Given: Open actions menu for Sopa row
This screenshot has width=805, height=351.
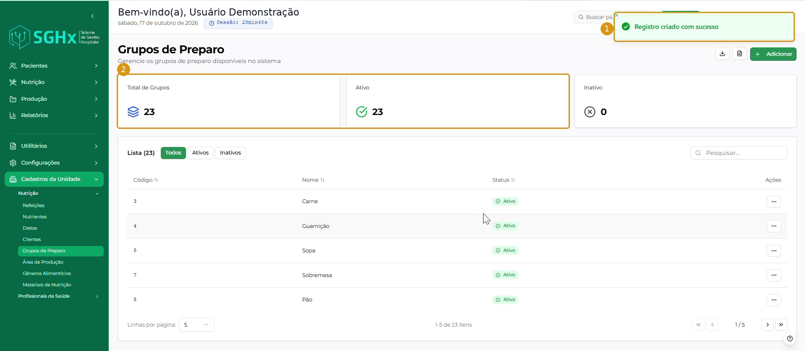Looking at the screenshot, I should (774, 251).
